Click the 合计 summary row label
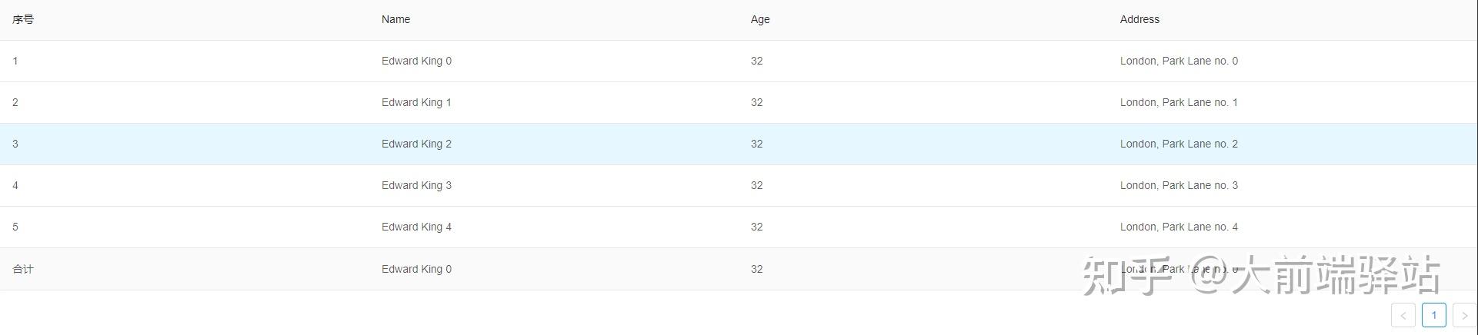Screen dimensions: 1478x335 [23, 270]
